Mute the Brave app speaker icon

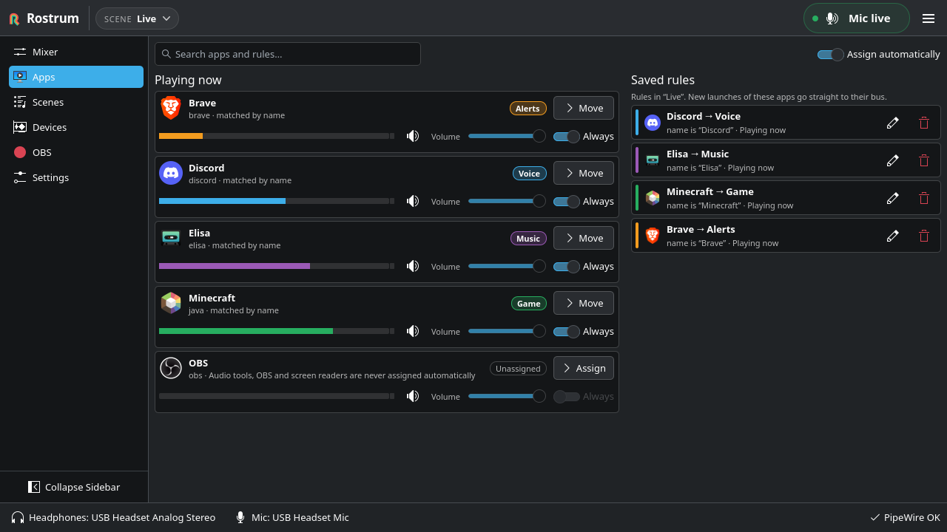tap(413, 136)
